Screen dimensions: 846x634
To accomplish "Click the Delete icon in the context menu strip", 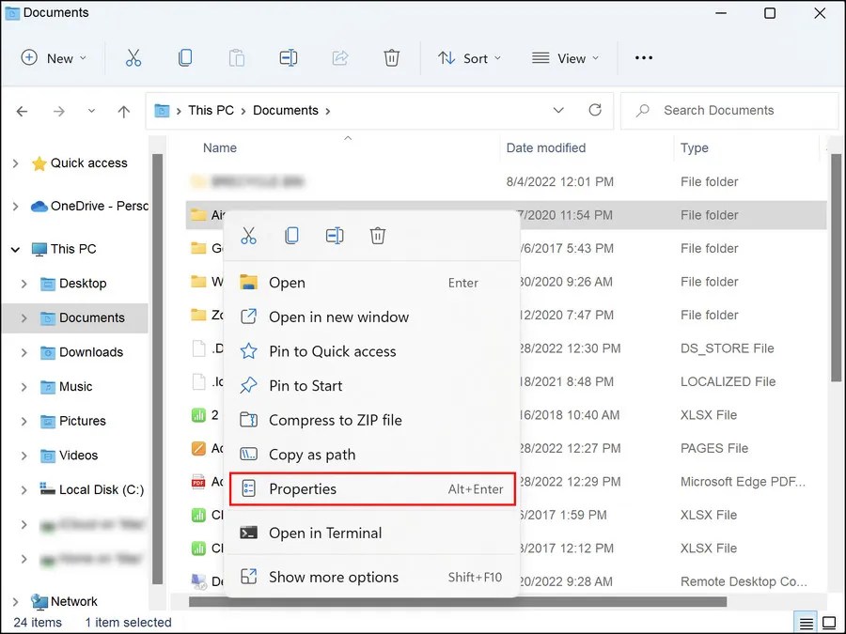I will (378, 235).
